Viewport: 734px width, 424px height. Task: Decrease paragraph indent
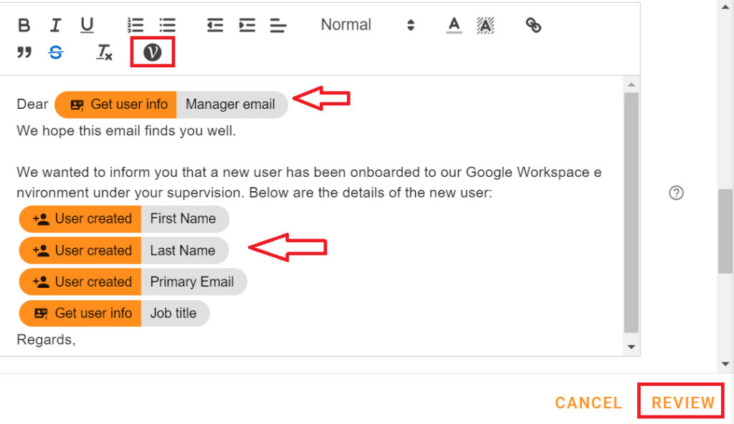coord(214,25)
